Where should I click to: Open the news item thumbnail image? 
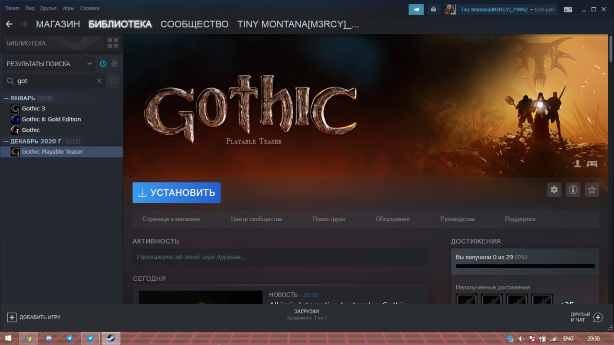[x=201, y=297]
